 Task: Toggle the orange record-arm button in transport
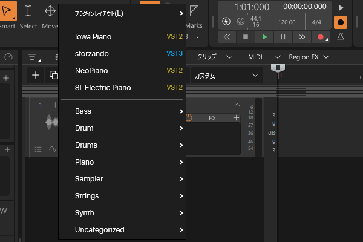pyautogui.click(x=341, y=22)
